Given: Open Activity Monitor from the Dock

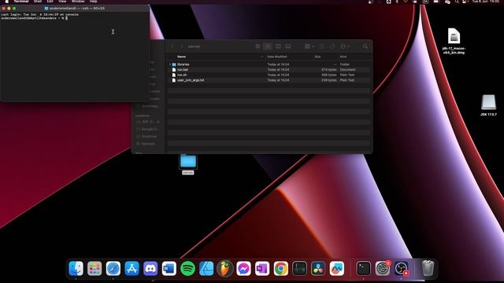Looking at the screenshot, I should tap(299, 269).
